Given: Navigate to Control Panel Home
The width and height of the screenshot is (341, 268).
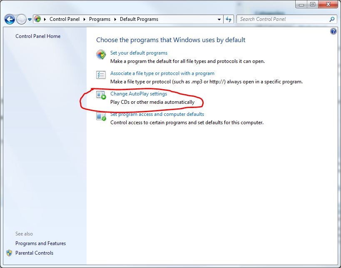Looking at the screenshot, I should click(38, 36).
